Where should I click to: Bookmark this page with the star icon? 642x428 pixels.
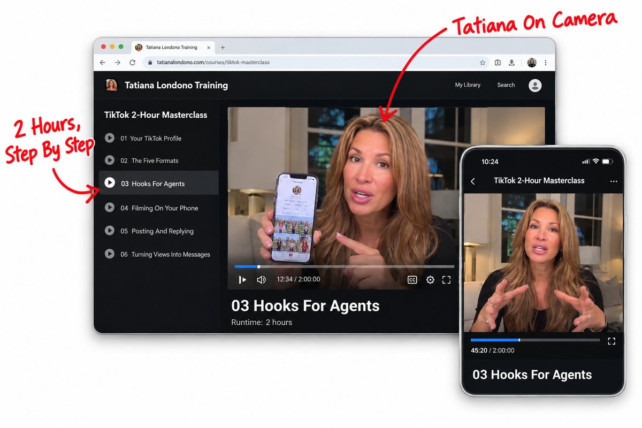(483, 63)
